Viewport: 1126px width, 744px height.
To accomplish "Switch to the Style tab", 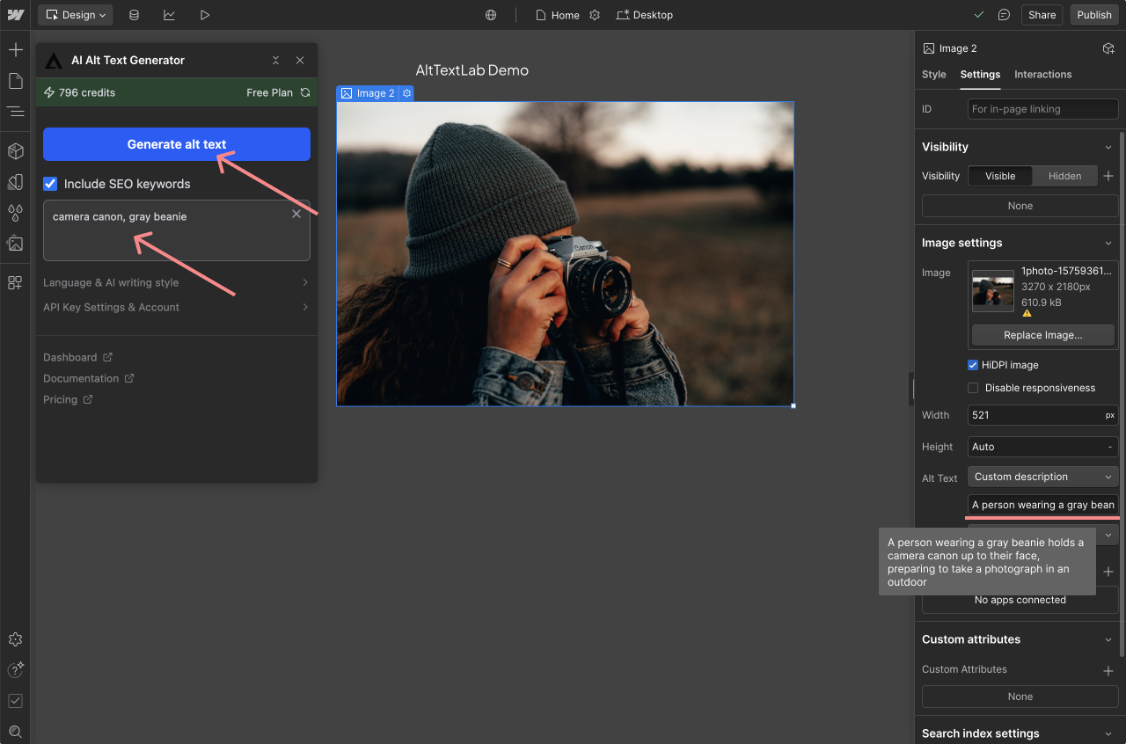I will click(934, 75).
